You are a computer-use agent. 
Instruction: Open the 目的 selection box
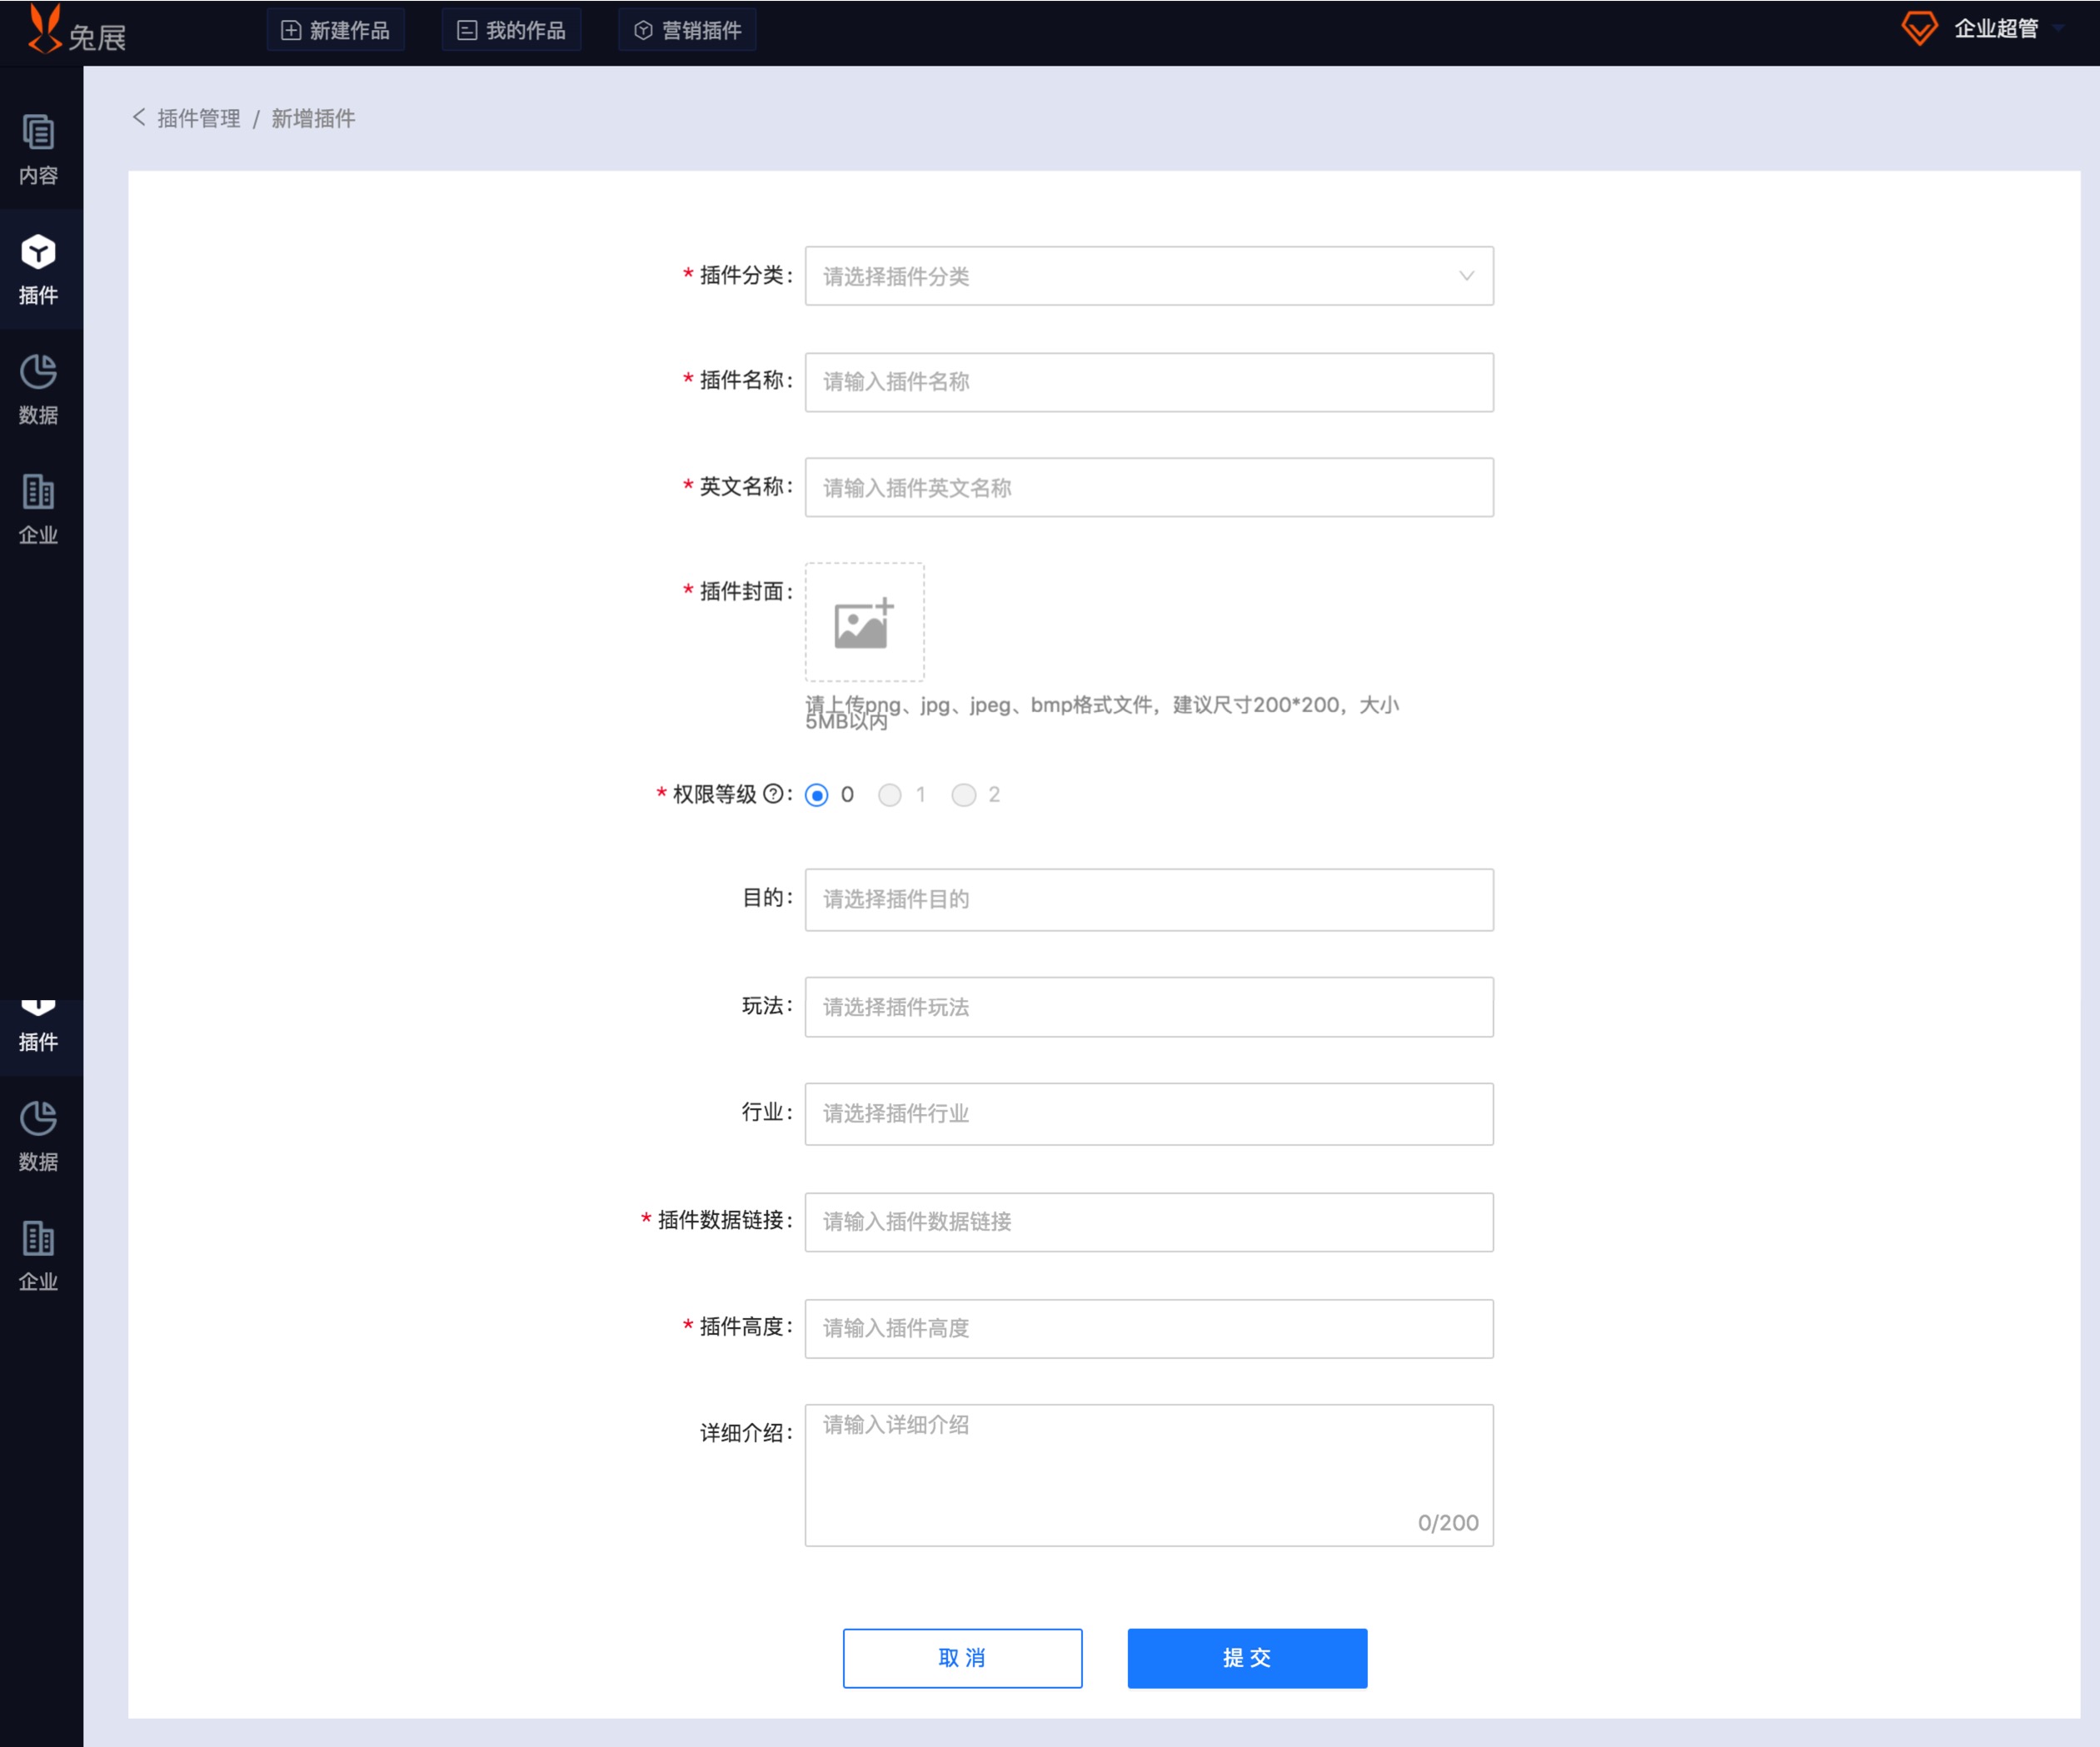1149,899
